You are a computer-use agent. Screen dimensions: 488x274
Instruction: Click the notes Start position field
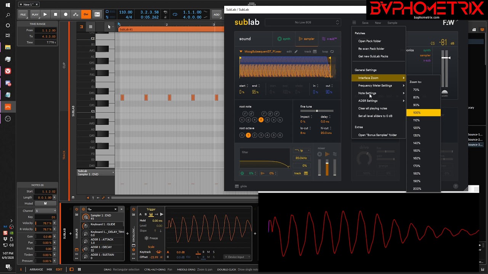point(45,191)
